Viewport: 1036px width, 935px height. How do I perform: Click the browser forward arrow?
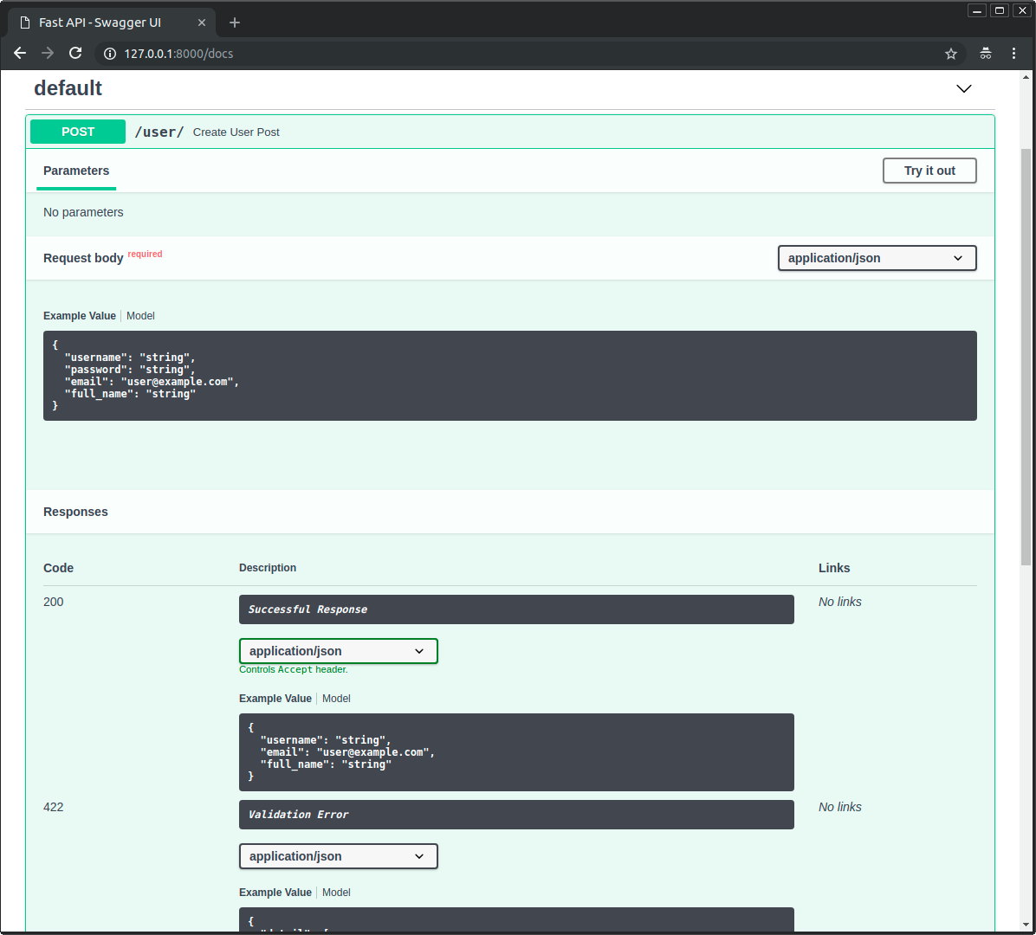[x=48, y=54]
